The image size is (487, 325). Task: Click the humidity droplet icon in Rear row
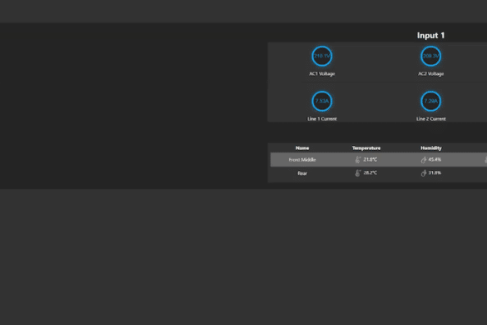[424, 173]
